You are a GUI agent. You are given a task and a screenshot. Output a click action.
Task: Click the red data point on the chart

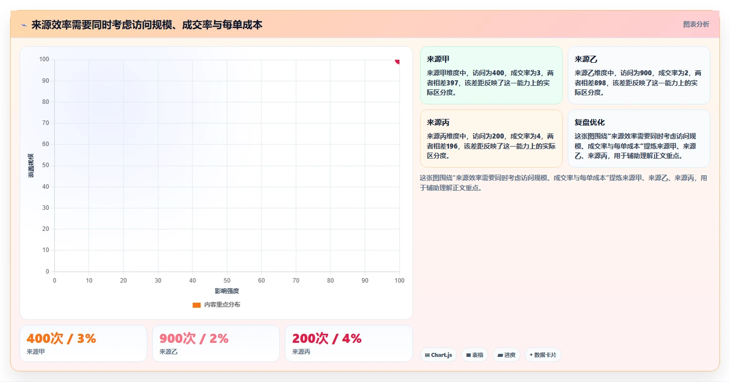coord(397,61)
